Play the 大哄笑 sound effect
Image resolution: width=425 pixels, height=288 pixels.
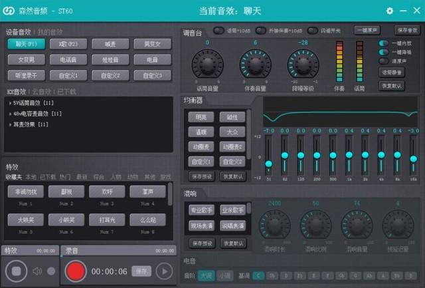[25, 220]
